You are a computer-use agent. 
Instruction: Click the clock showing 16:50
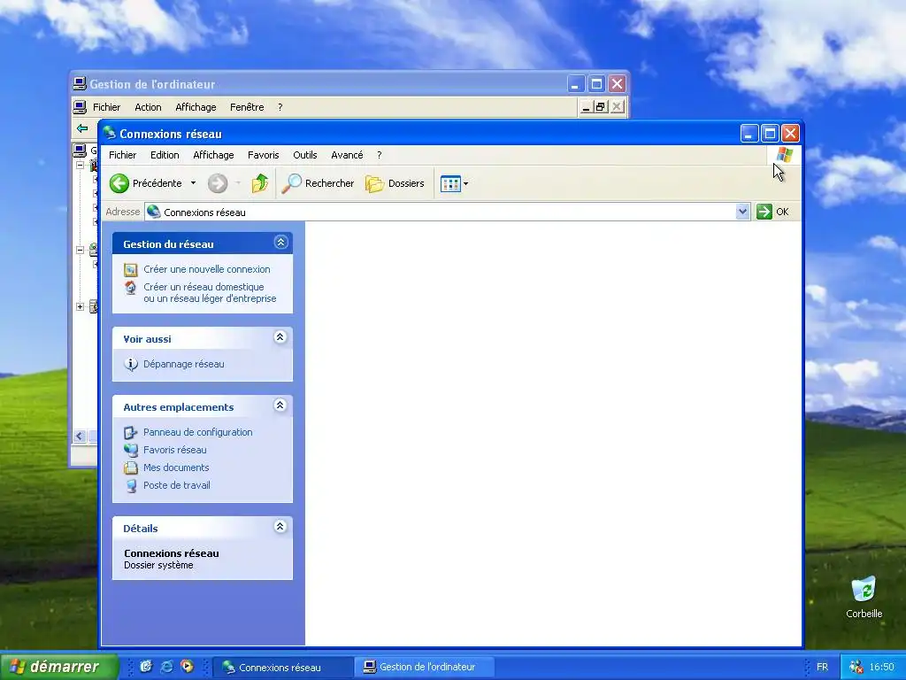click(x=882, y=667)
